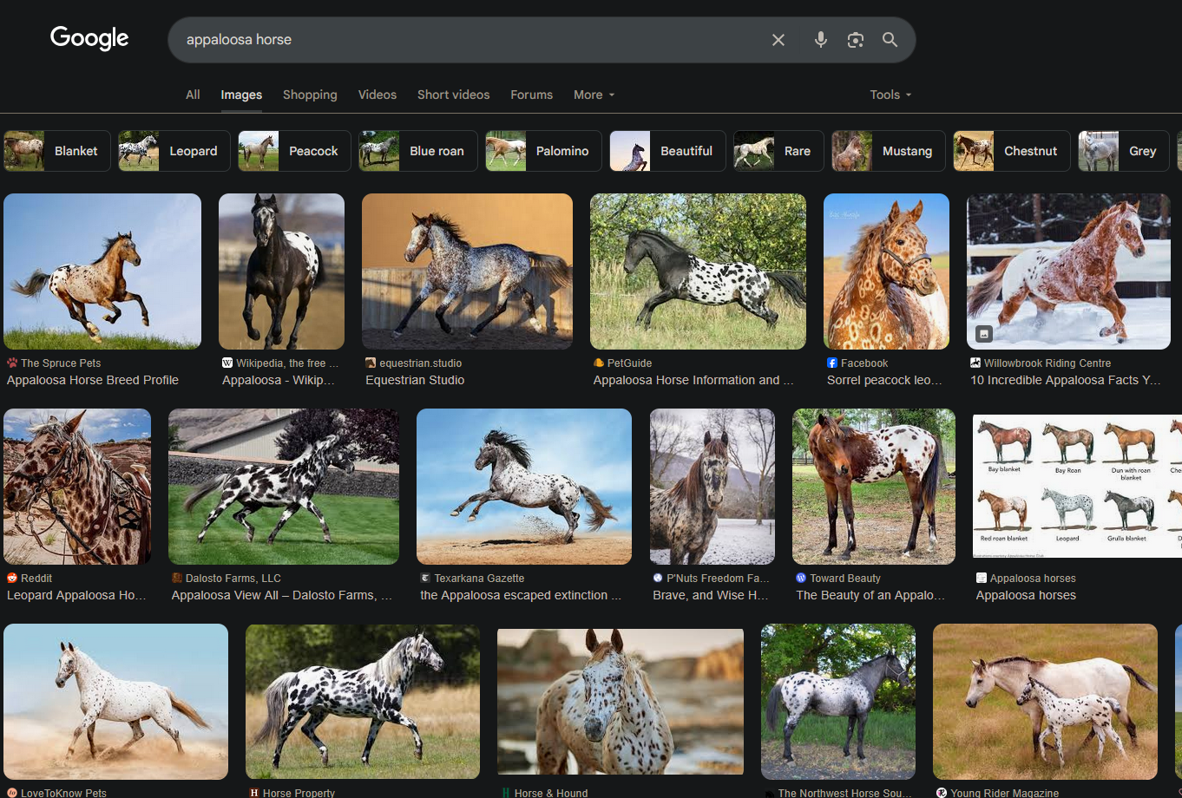This screenshot has width=1182, height=798.
Task: Open Appaloosa Horse Information and ... link
Action: click(693, 380)
